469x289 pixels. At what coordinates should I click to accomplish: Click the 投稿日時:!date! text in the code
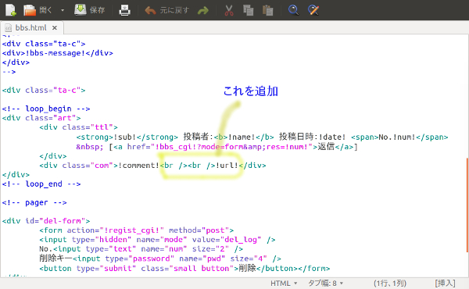point(312,137)
